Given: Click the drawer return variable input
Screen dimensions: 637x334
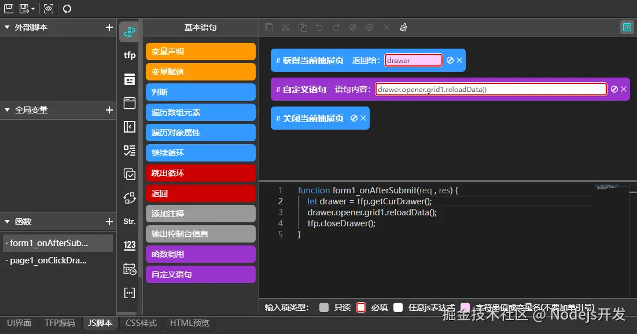Looking at the screenshot, I should 414,61.
